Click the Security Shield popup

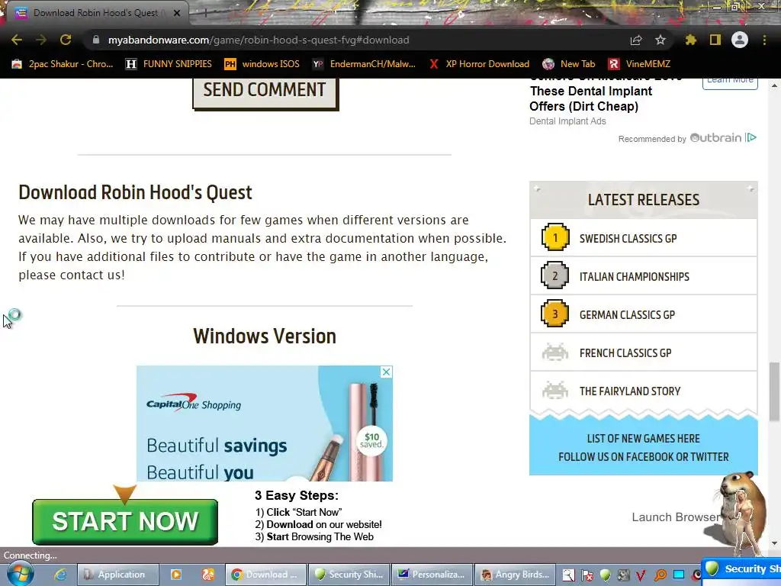741,569
